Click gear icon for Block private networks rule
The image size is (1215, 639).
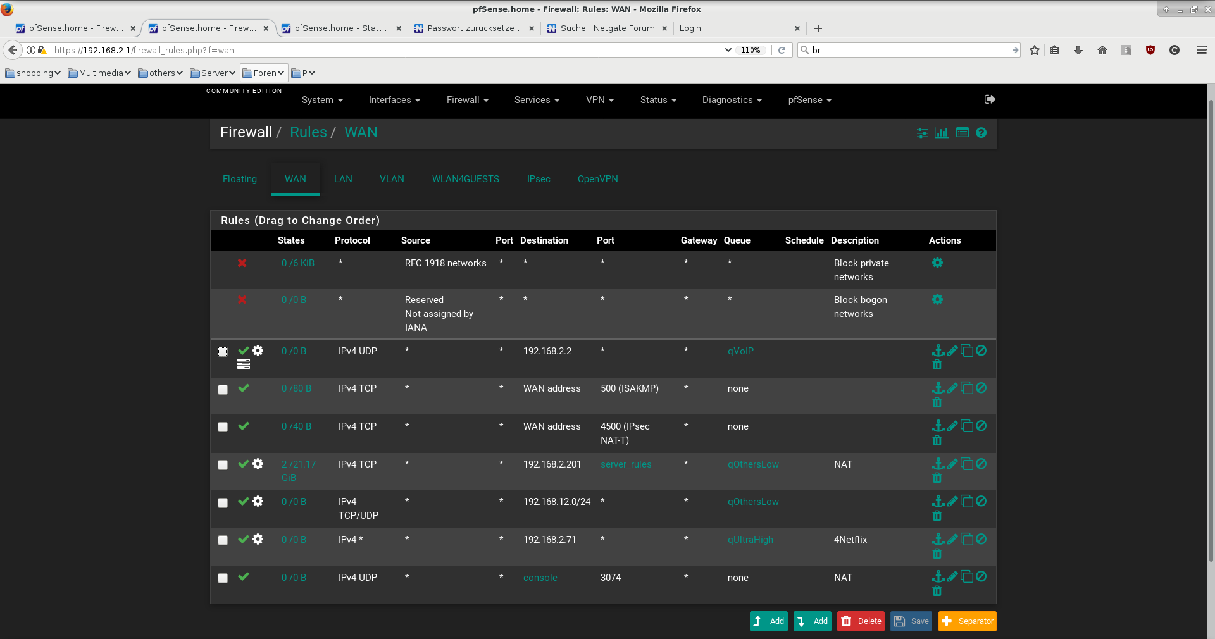coord(937,263)
